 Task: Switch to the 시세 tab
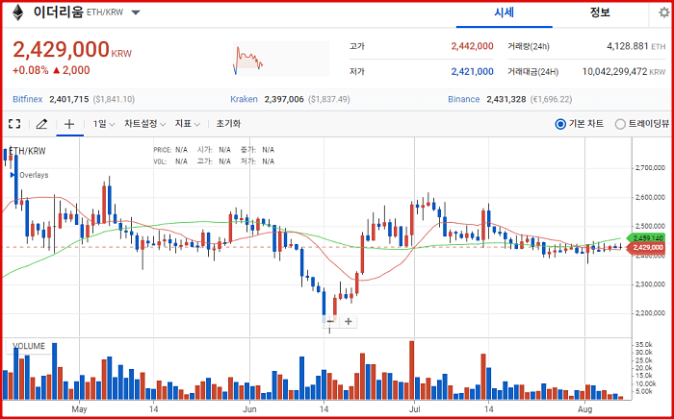[505, 12]
